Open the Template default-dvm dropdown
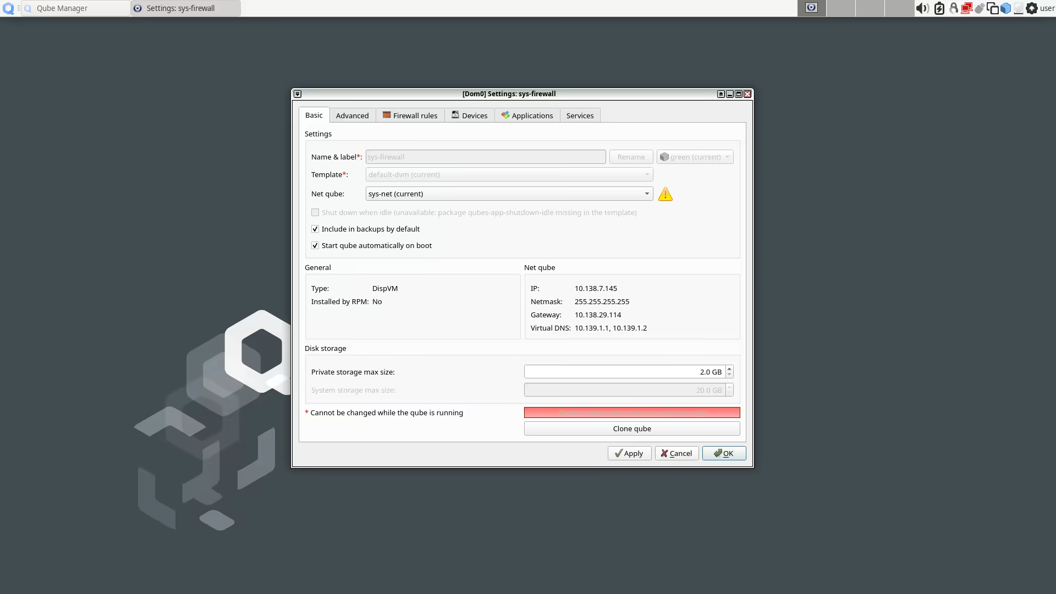Screen dimensions: 1056x594 509,174
